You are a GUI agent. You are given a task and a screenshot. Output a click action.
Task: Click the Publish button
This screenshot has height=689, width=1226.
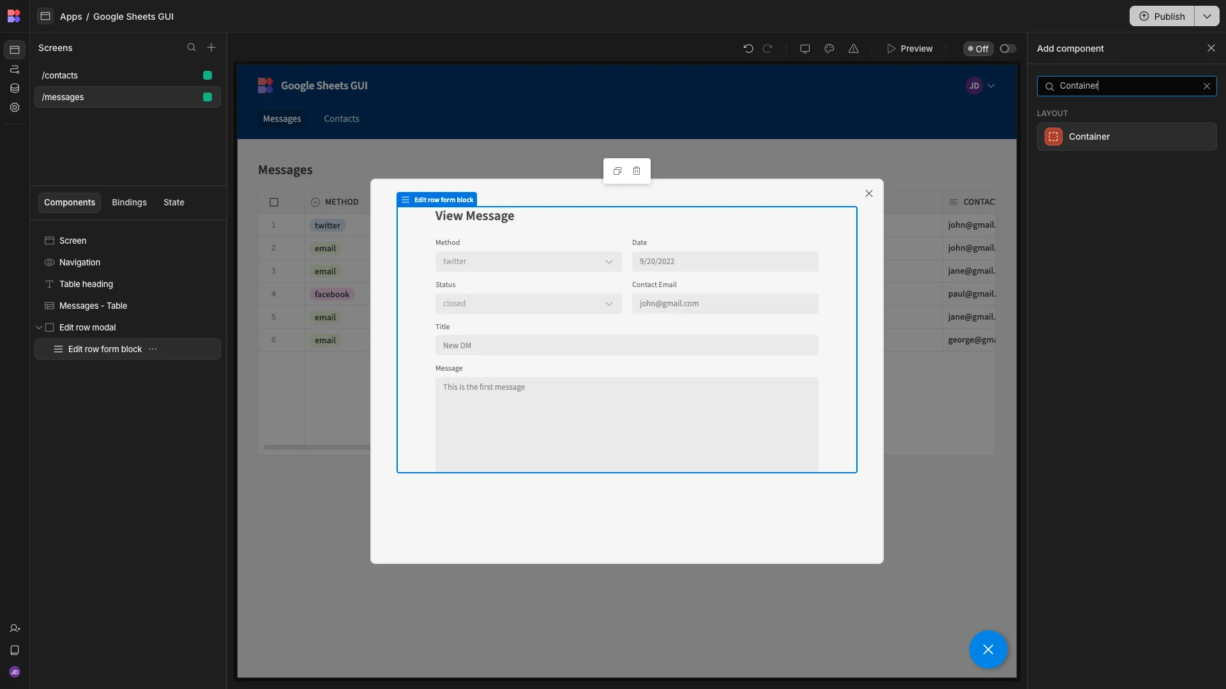coord(1162,16)
